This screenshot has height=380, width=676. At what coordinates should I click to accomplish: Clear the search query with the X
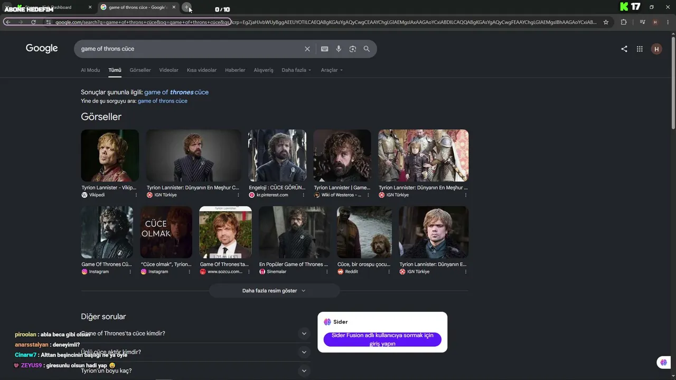(x=307, y=49)
